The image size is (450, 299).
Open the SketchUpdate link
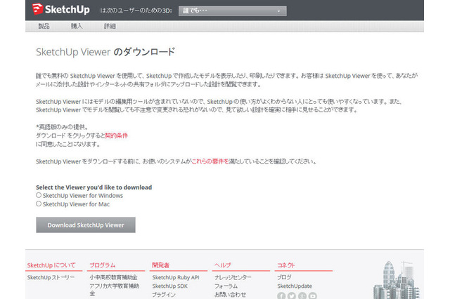point(294,286)
